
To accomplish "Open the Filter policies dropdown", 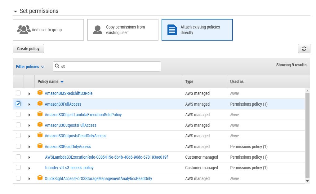I will 30,67.
